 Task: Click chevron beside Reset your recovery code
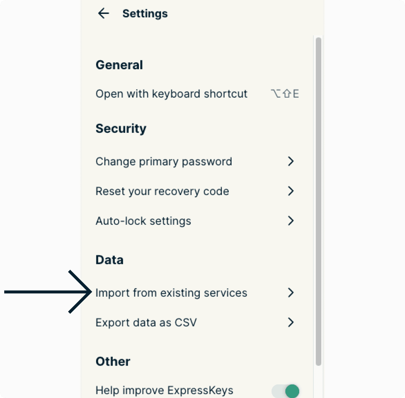[x=291, y=191]
